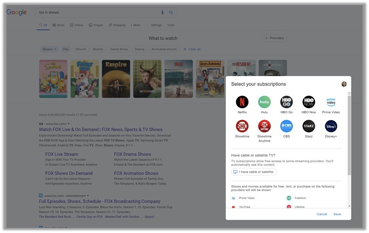The height and width of the screenshot is (233, 369).
Task: Open The Simpsons show thumbnail
Action: (53, 79)
